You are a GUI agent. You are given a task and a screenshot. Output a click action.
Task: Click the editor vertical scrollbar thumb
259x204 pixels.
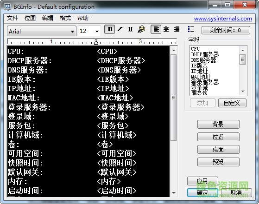[x=174, y=98]
